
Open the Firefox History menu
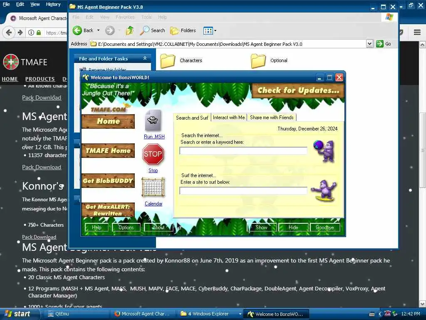(x=53, y=4)
